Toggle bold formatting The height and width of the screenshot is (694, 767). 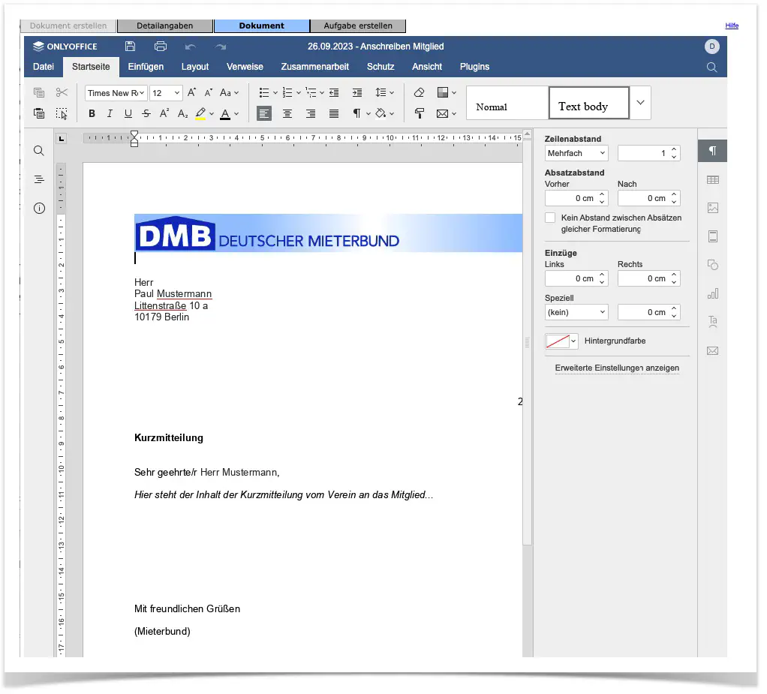click(92, 114)
